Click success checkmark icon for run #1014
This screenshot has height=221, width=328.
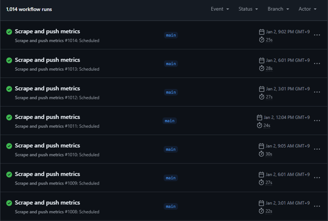(9, 32)
